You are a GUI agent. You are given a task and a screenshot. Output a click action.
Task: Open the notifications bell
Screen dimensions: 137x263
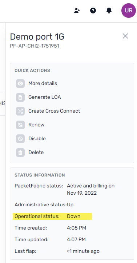pyautogui.click(x=109, y=11)
